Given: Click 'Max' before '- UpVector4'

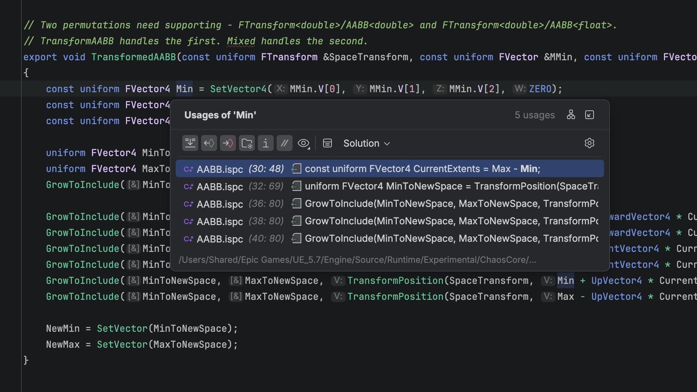Looking at the screenshot, I should [566, 297].
